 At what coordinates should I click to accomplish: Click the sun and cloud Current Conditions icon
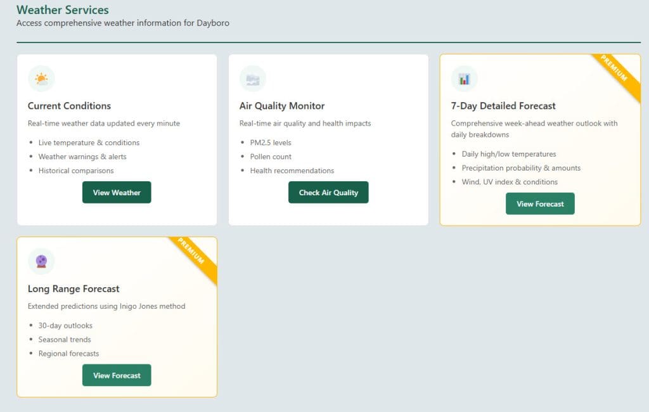(41, 79)
